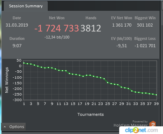Click the EV Net Won value 1 361 170

122,25
